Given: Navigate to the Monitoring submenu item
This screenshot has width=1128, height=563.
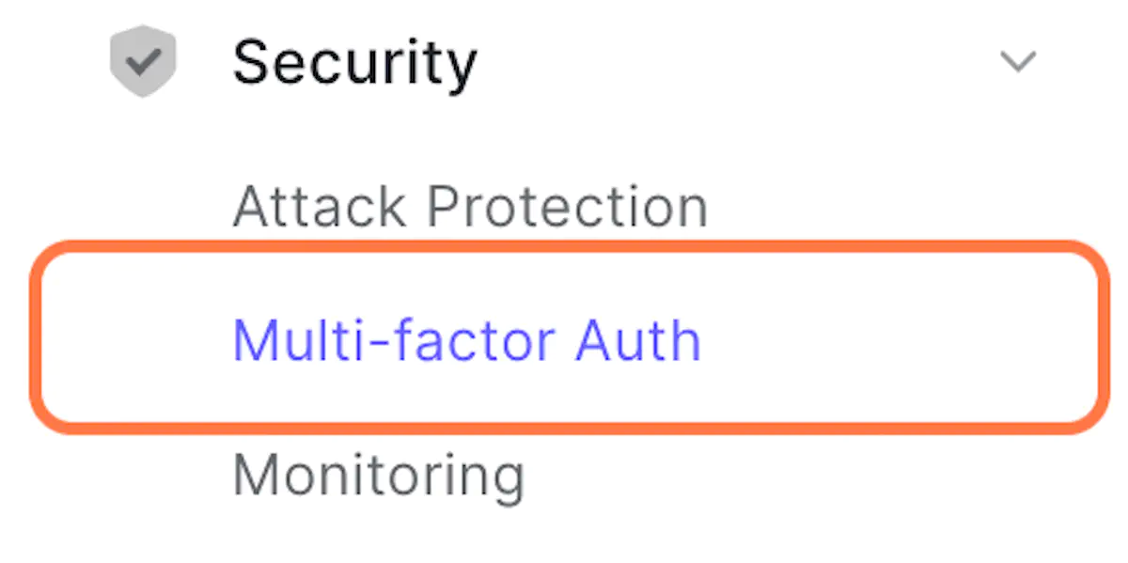Looking at the screenshot, I should (379, 476).
